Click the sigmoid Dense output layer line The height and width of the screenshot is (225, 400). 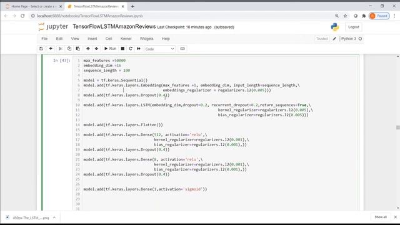145,189
